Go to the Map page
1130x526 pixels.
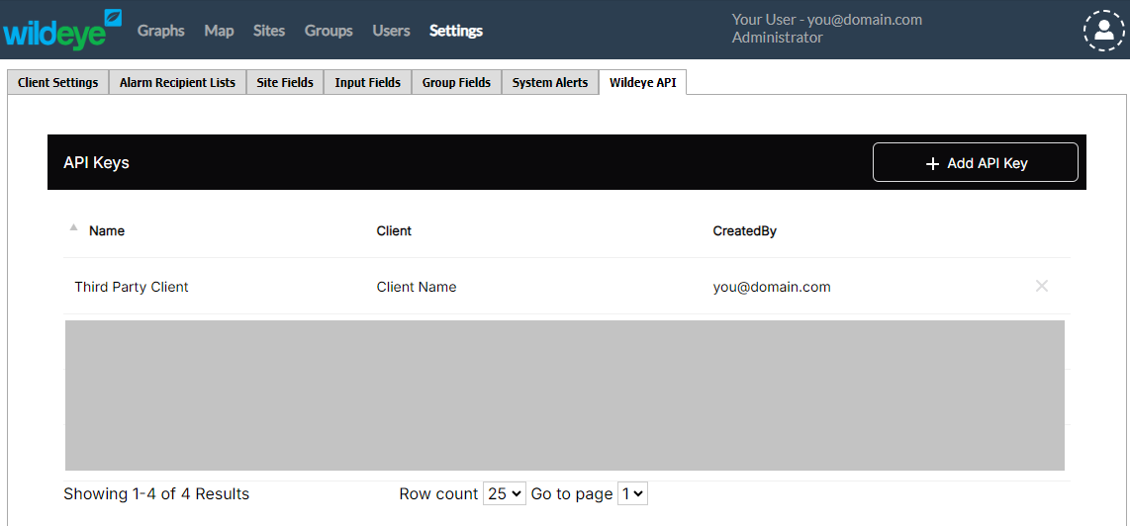(219, 31)
